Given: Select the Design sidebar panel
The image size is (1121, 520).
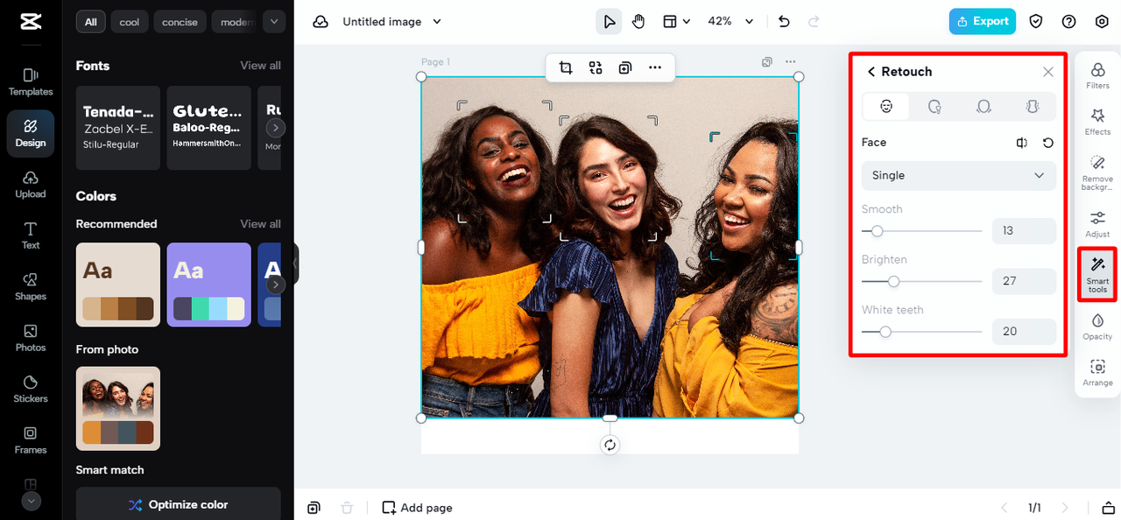Looking at the screenshot, I should pyautogui.click(x=31, y=133).
